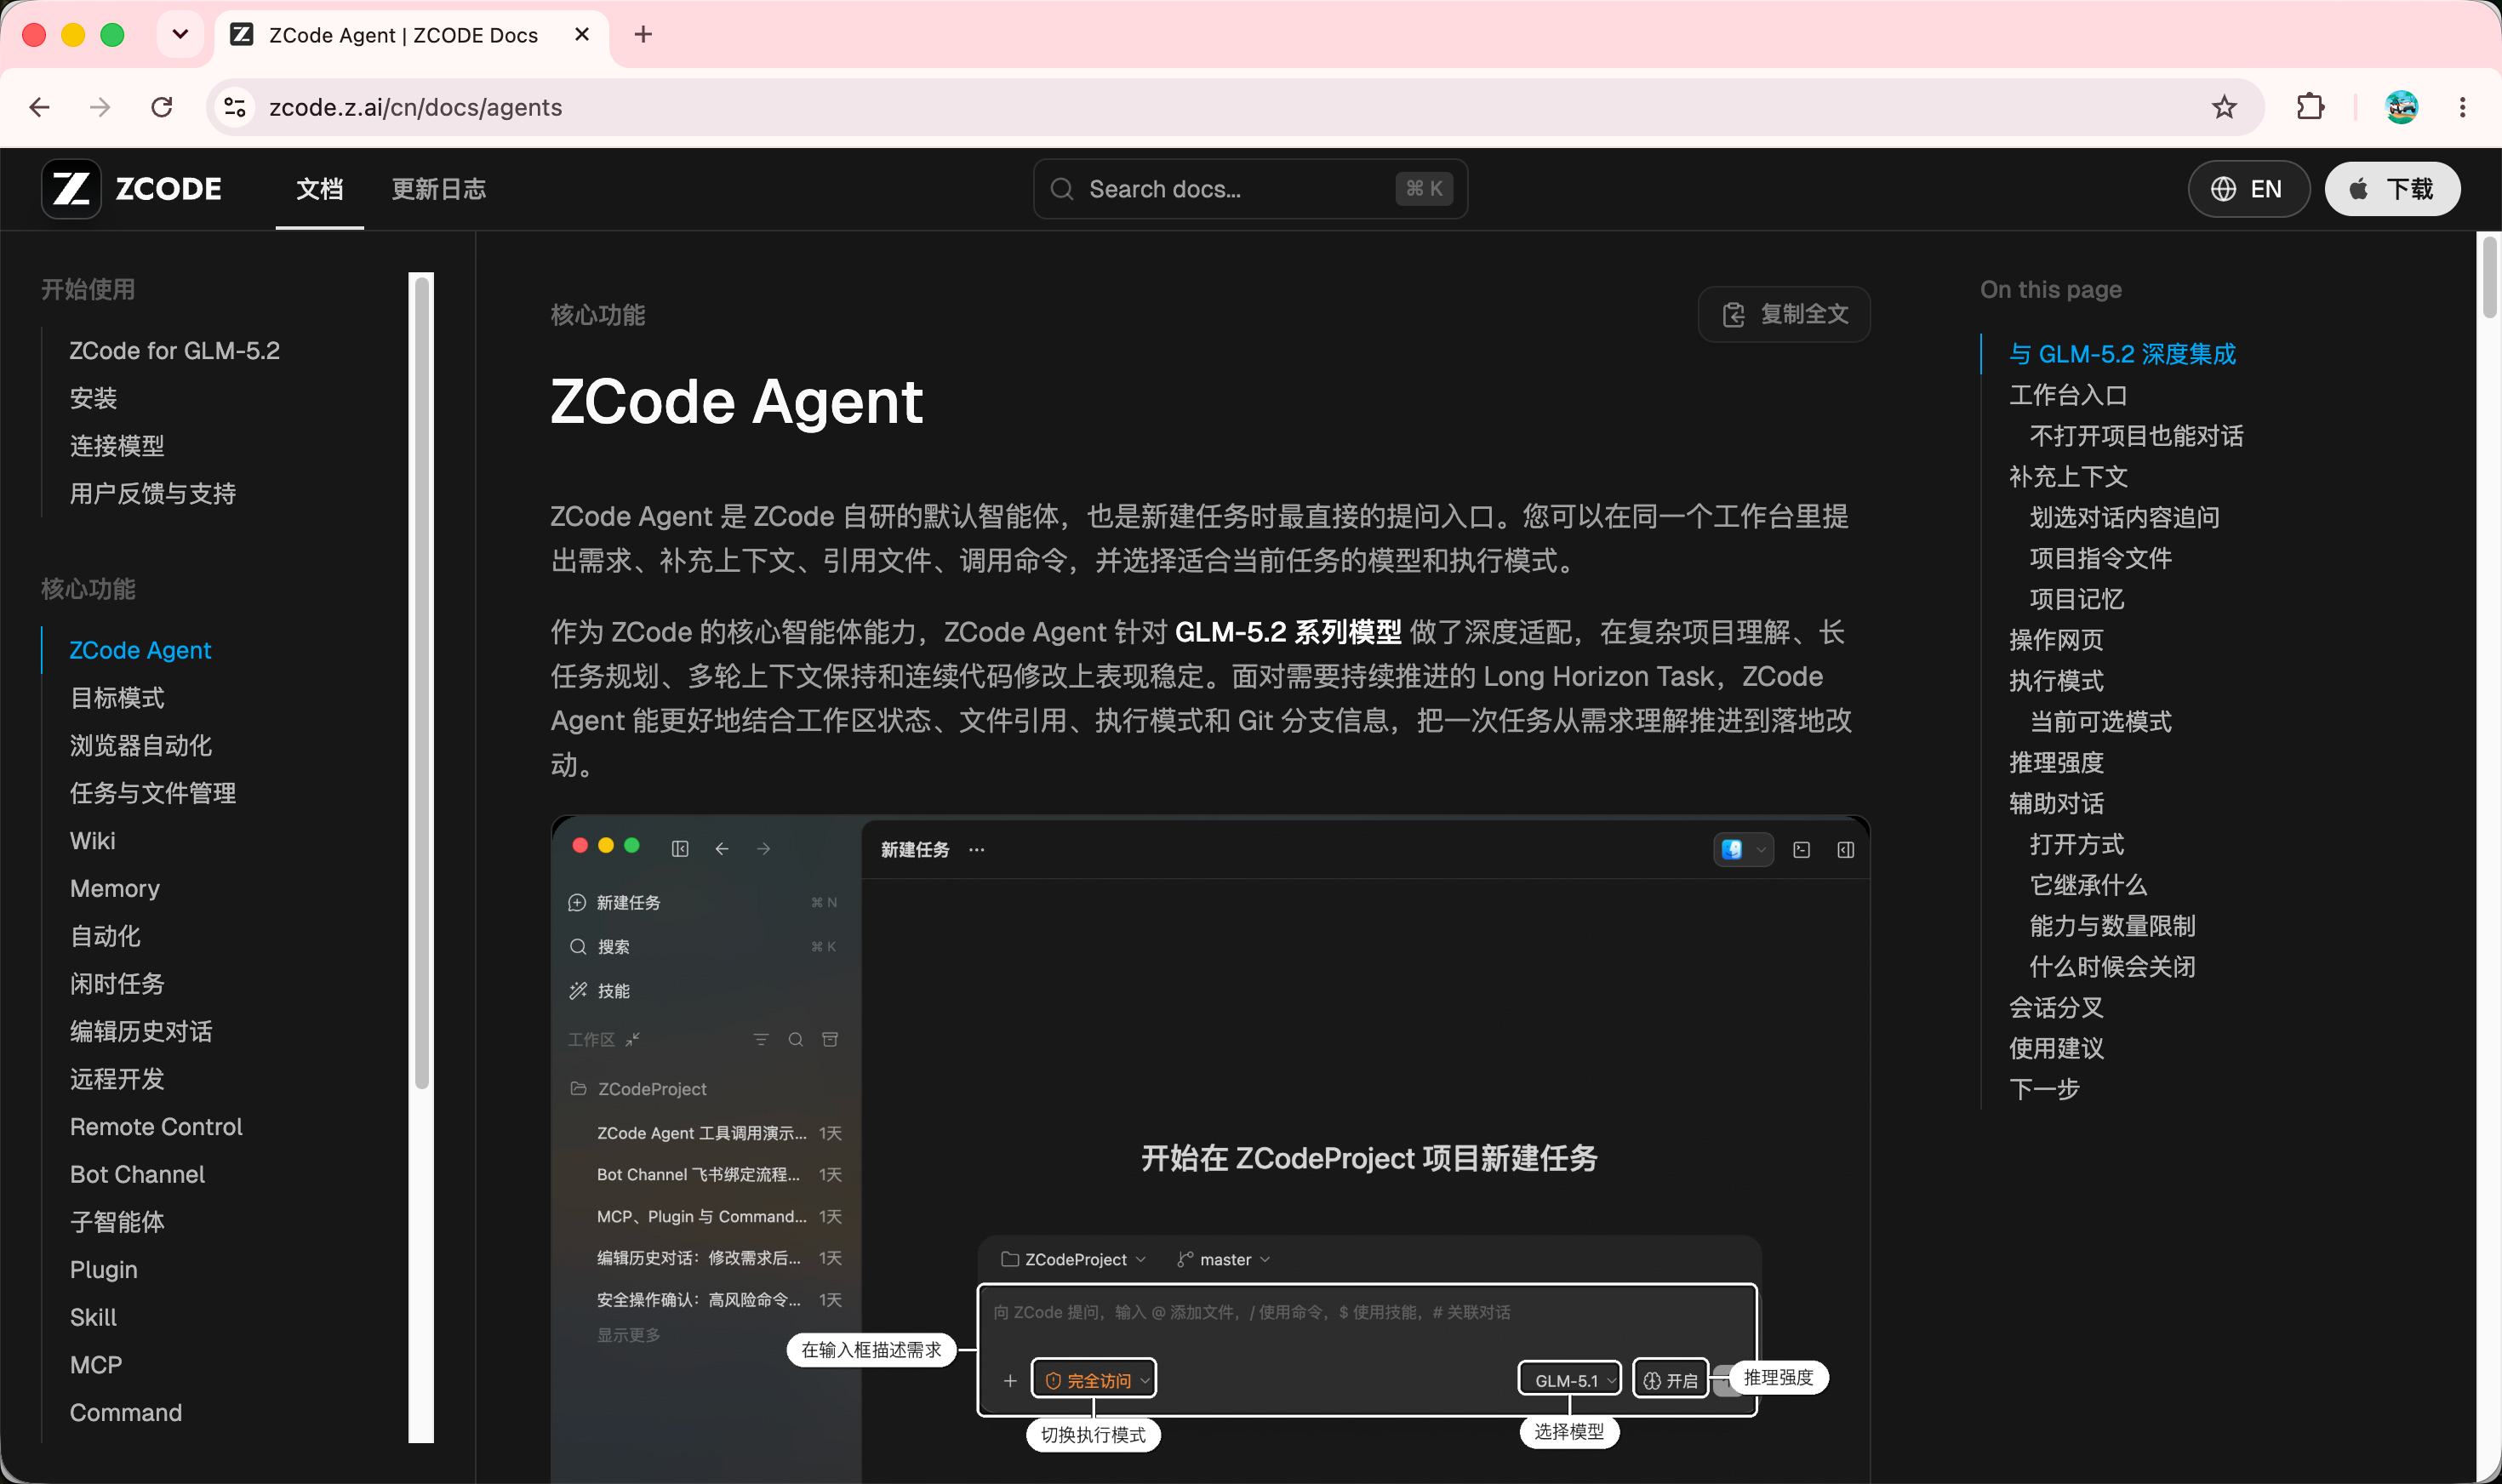Go back to previous page in browser

pos(40,107)
